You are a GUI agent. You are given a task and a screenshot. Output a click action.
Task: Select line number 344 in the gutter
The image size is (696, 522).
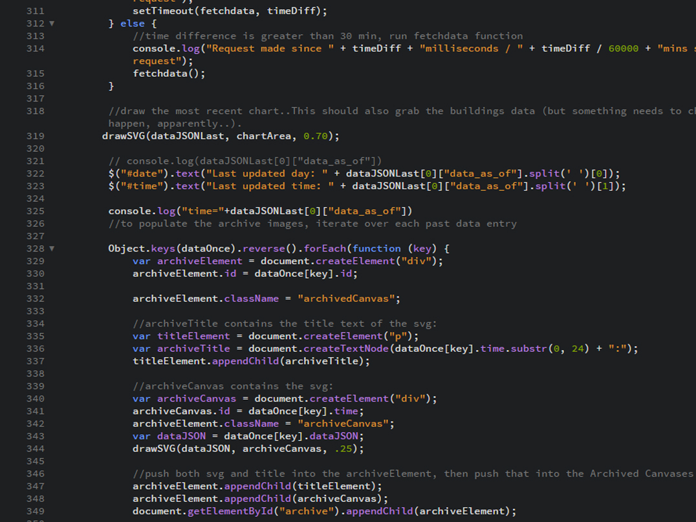click(36, 449)
